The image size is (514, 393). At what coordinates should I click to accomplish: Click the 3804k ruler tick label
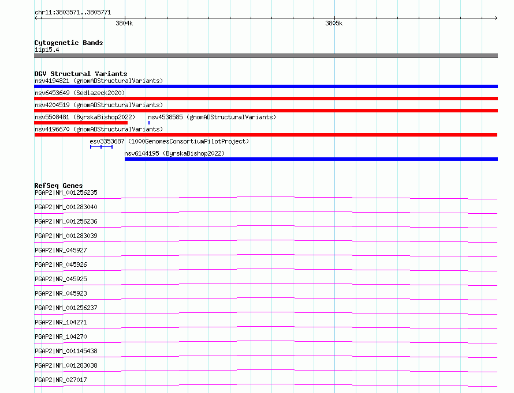pos(124,23)
